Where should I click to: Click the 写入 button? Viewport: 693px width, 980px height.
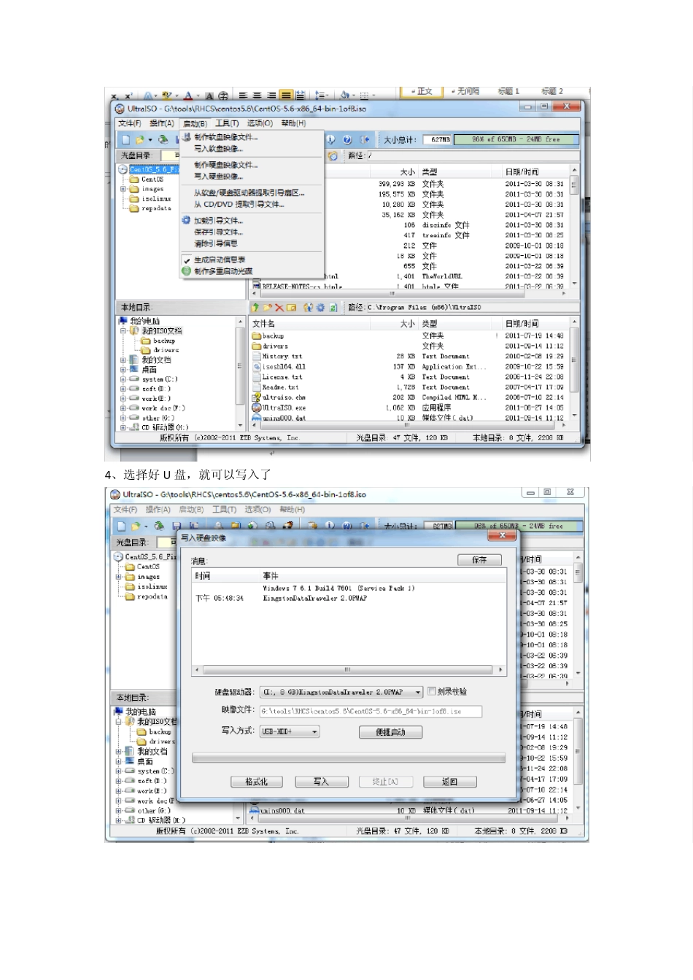click(x=321, y=782)
